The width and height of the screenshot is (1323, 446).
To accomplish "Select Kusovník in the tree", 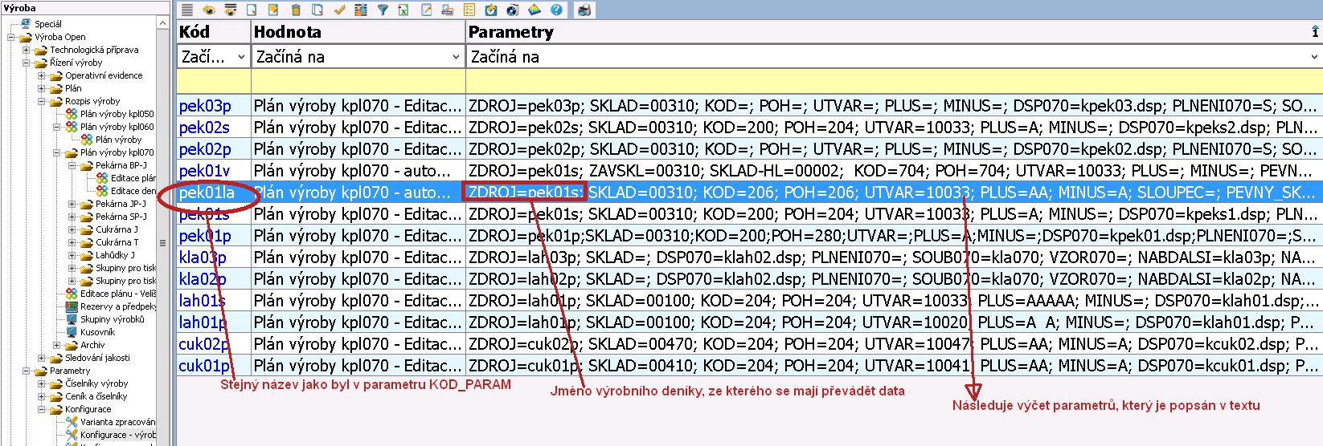I will click(97, 332).
